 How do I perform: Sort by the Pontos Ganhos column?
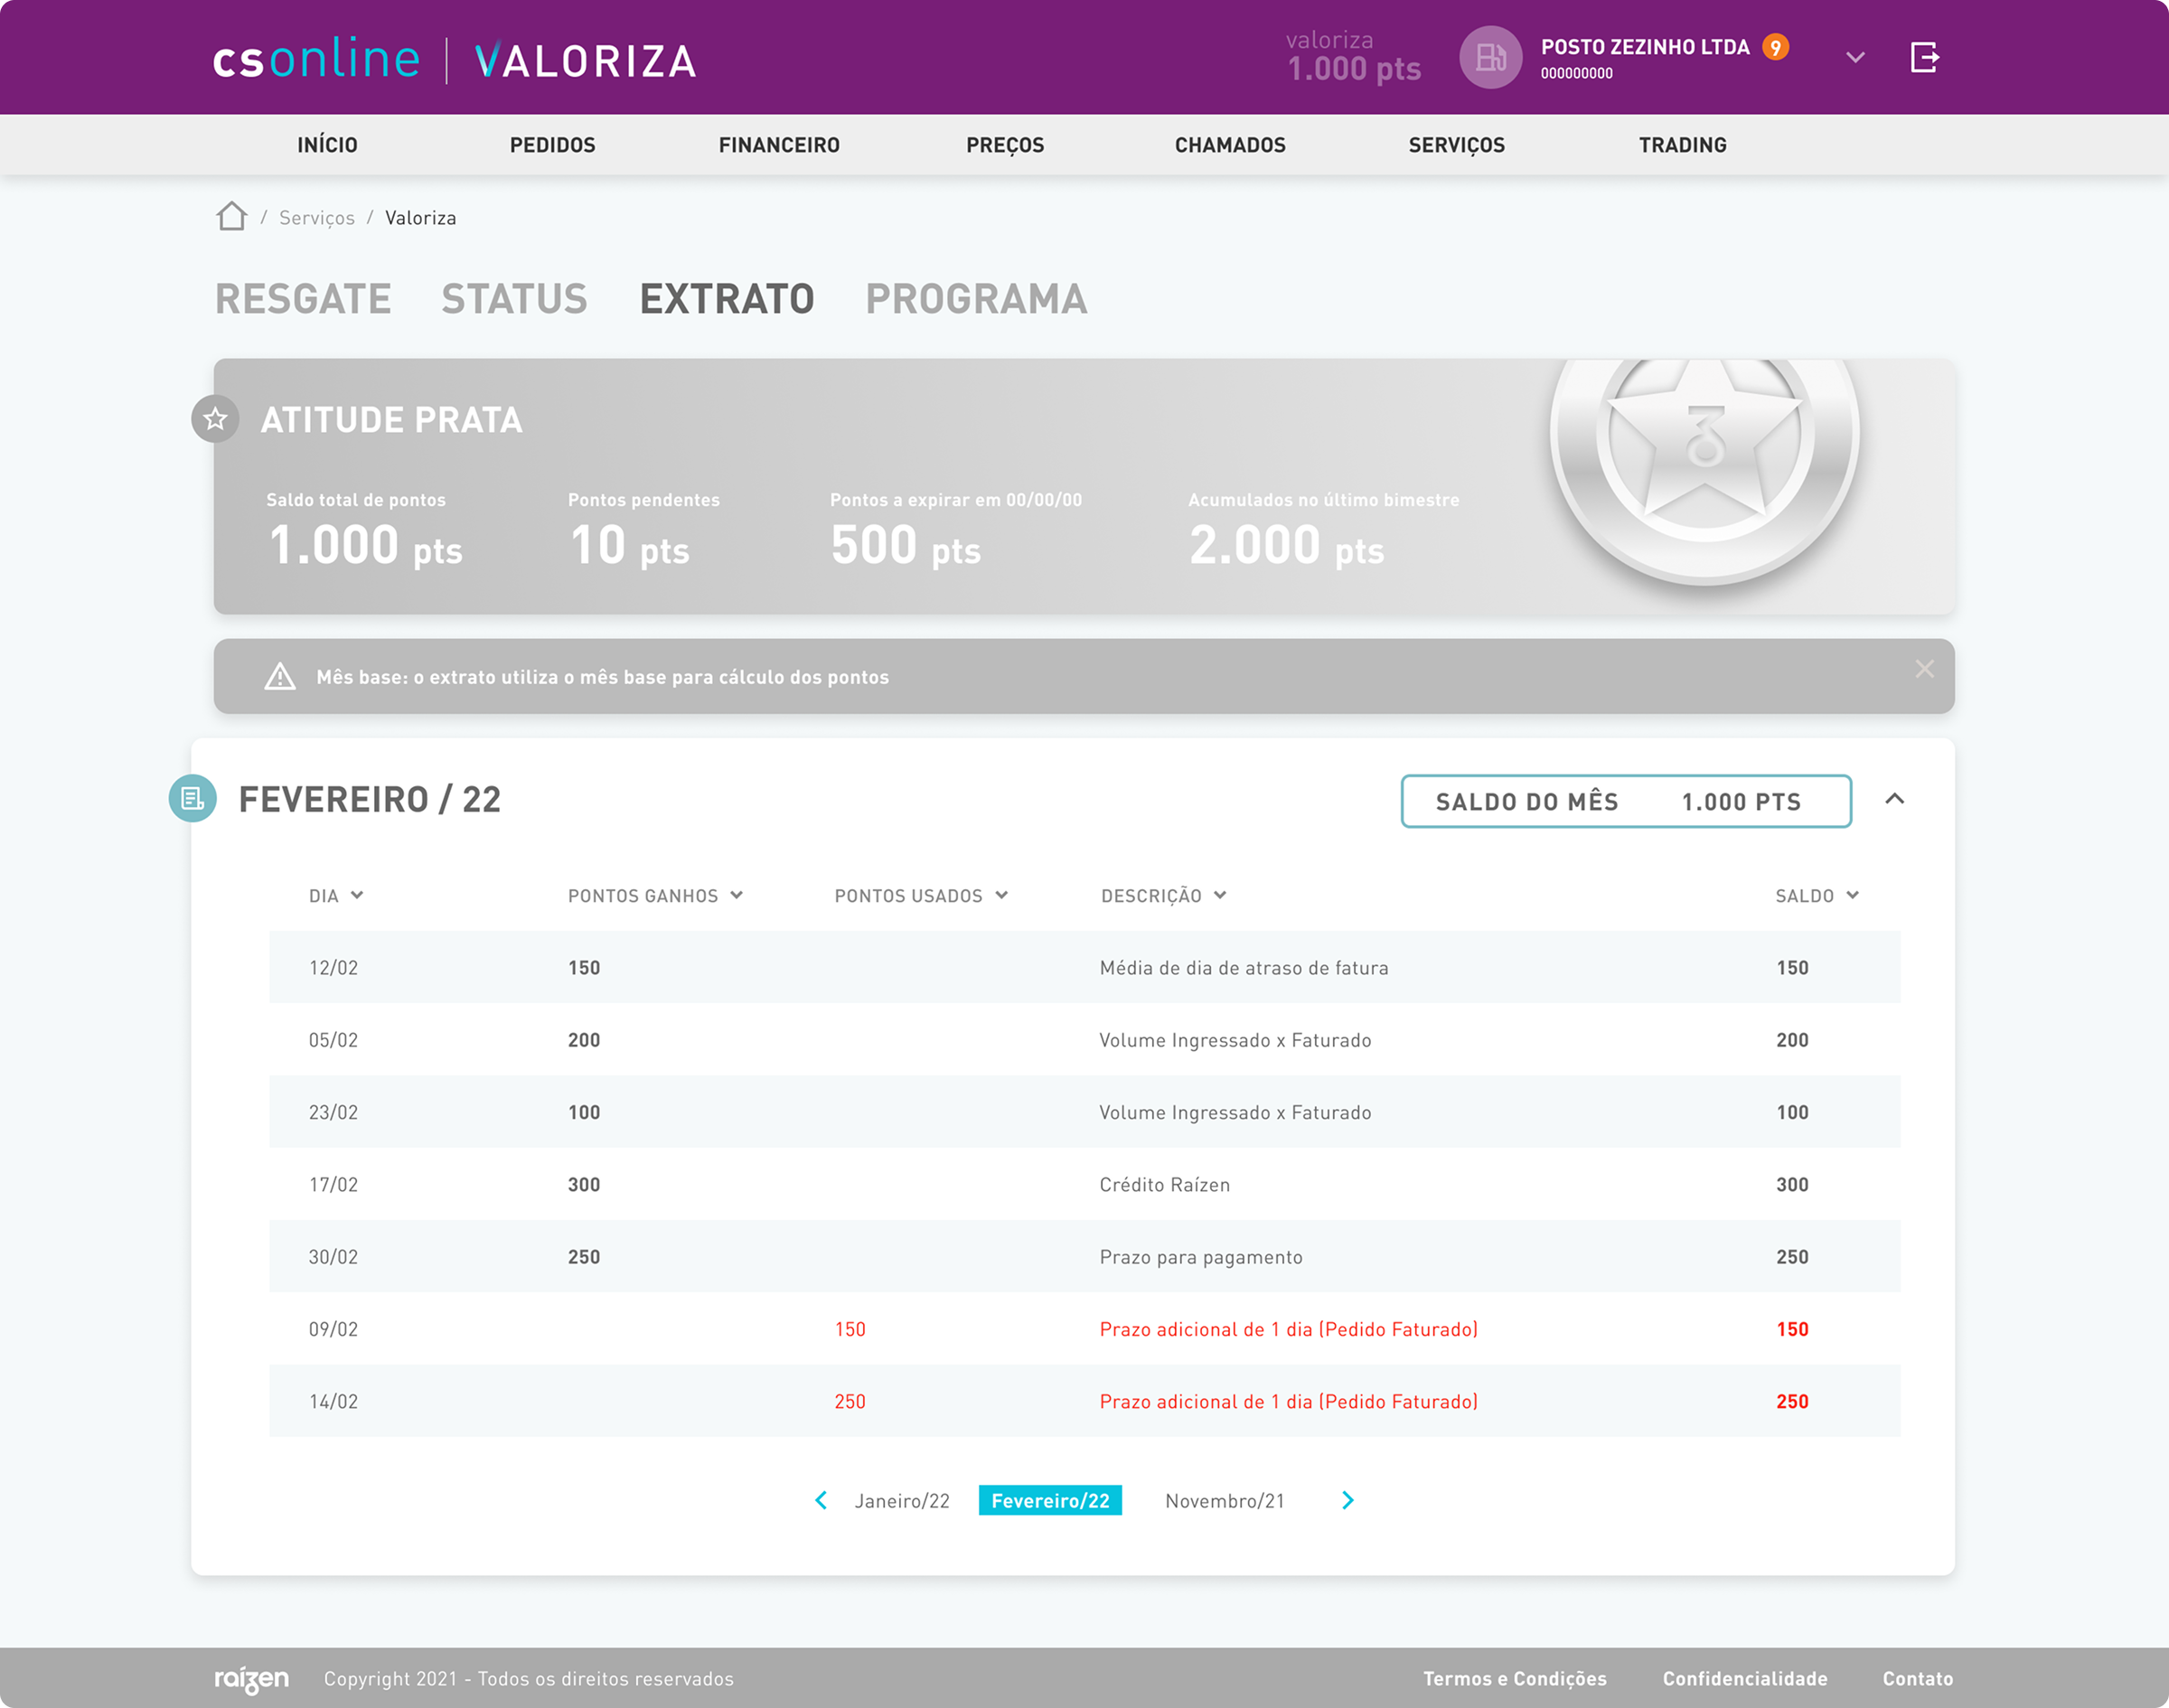(655, 896)
